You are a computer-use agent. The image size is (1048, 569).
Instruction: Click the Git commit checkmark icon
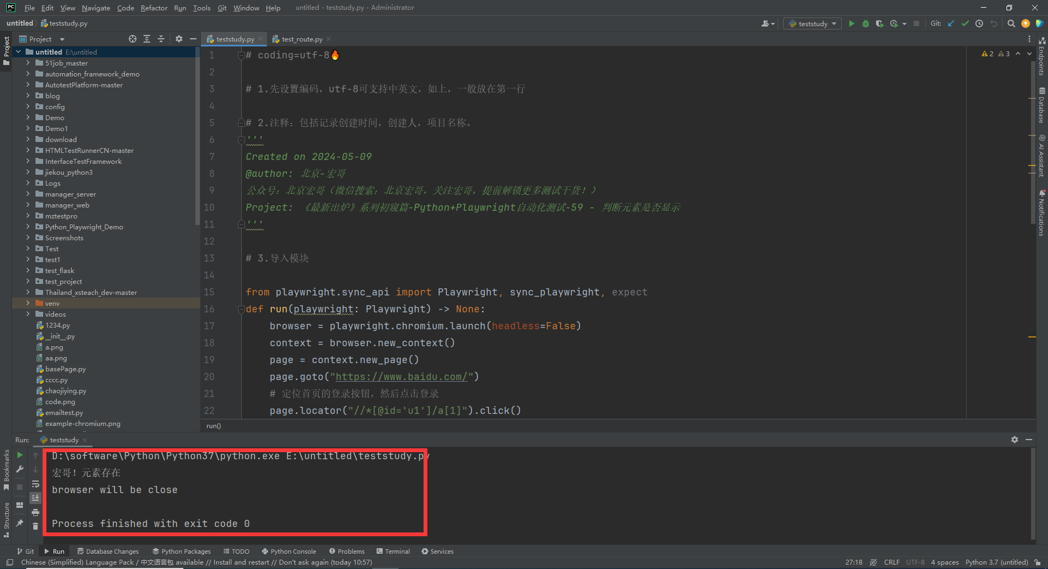pos(965,23)
